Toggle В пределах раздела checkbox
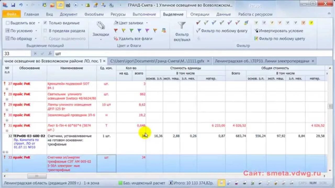This screenshot has height=188, width=335. pos(45,31)
